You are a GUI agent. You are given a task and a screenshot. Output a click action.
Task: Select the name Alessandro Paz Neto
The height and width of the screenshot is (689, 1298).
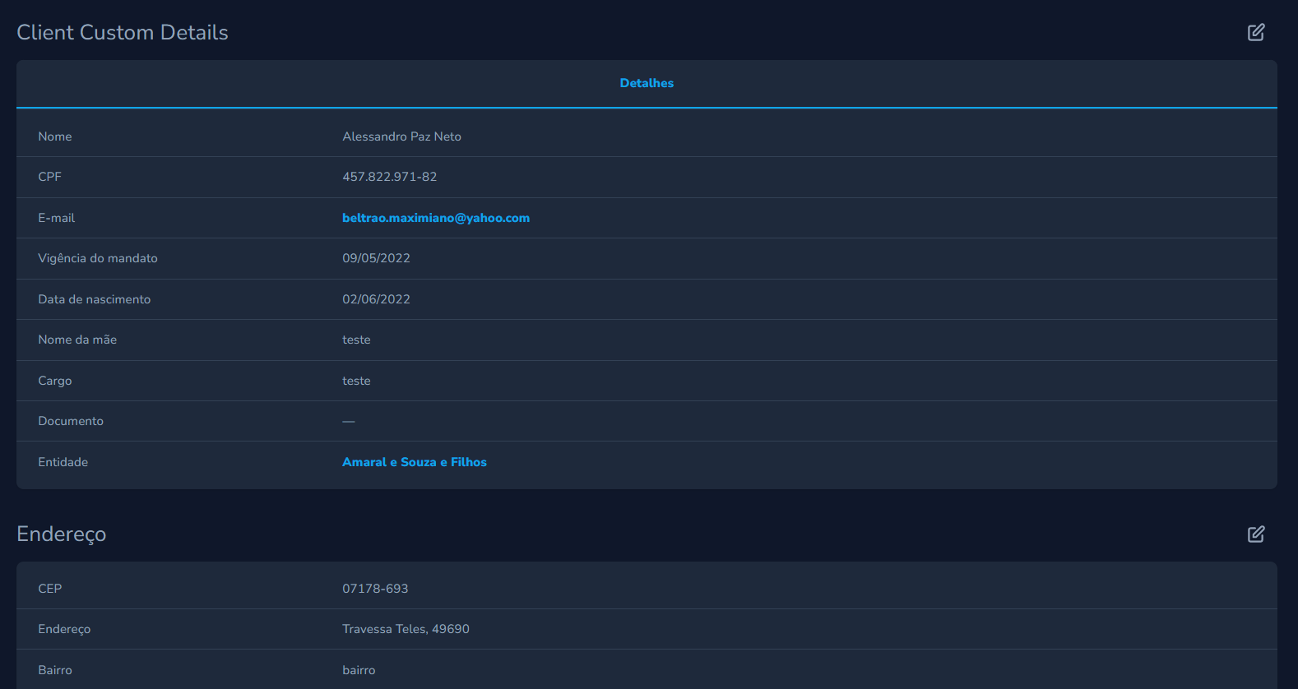pos(401,136)
